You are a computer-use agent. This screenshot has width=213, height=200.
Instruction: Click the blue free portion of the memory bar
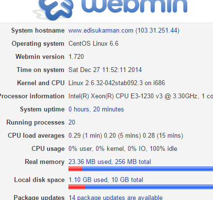pos(147,169)
